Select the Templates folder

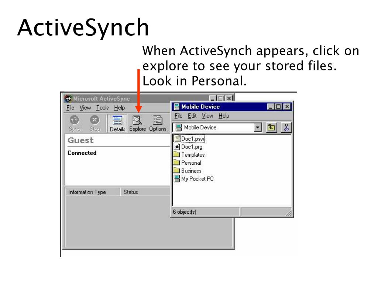tap(189, 155)
